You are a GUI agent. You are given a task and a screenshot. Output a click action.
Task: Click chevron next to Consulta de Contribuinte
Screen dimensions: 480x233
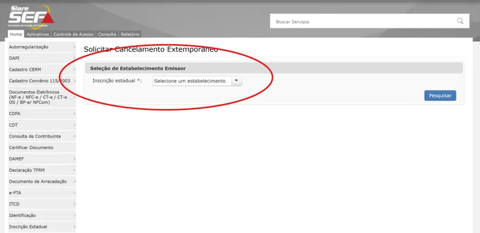click(74, 136)
